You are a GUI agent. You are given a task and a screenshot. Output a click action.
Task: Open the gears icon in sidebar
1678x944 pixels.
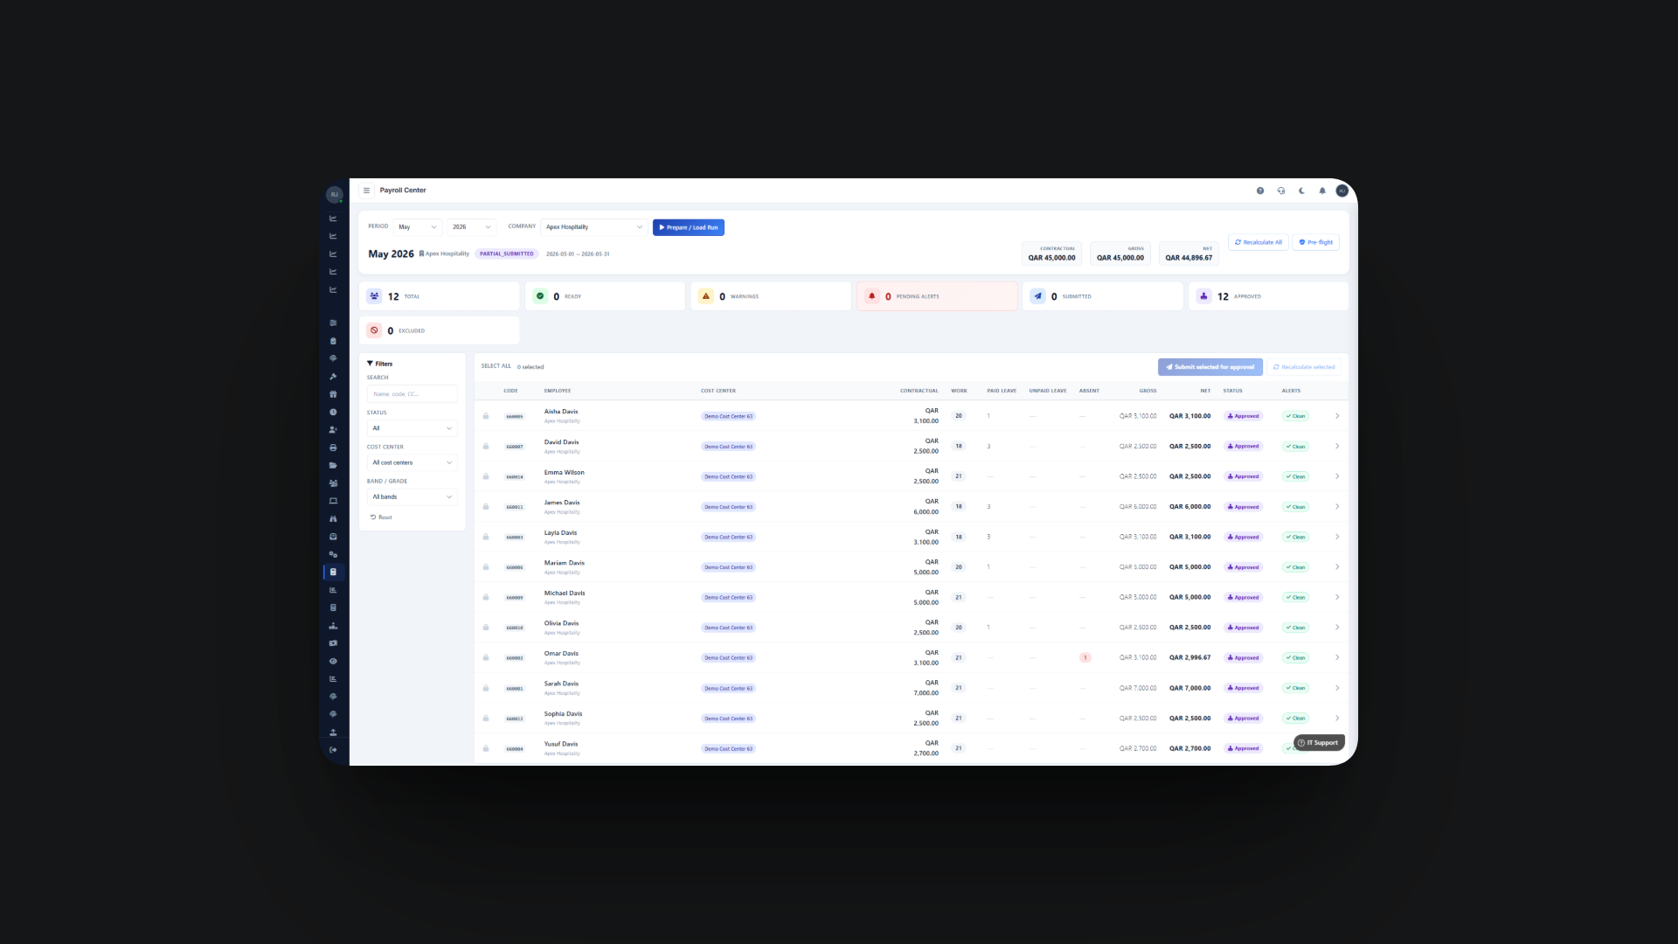(x=333, y=554)
